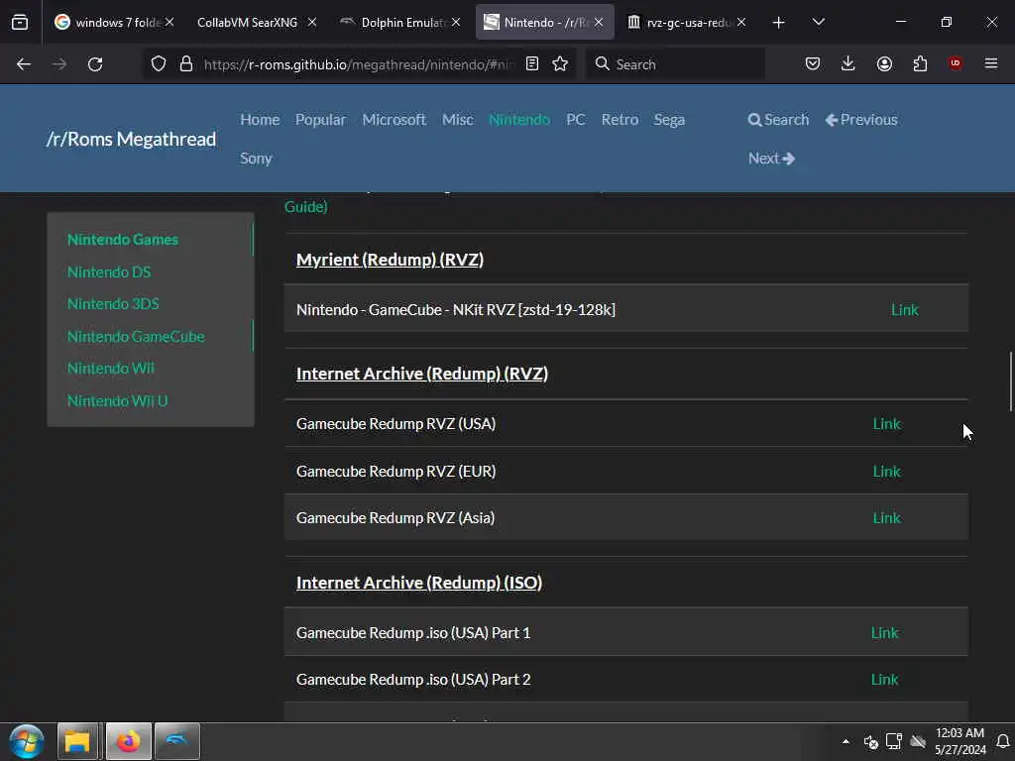Open the Popular menu item
This screenshot has width=1015, height=761.
tap(320, 120)
